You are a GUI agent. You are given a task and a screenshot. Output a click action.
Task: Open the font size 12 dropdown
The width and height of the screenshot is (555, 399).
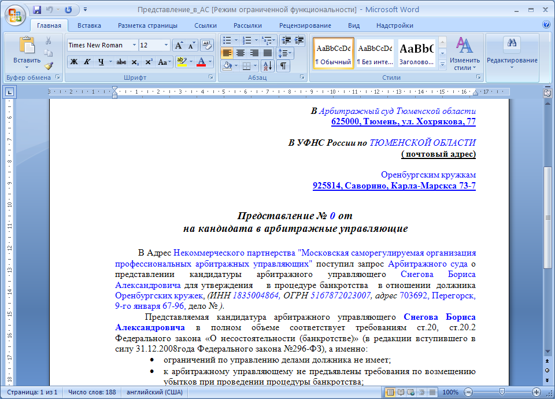(166, 45)
